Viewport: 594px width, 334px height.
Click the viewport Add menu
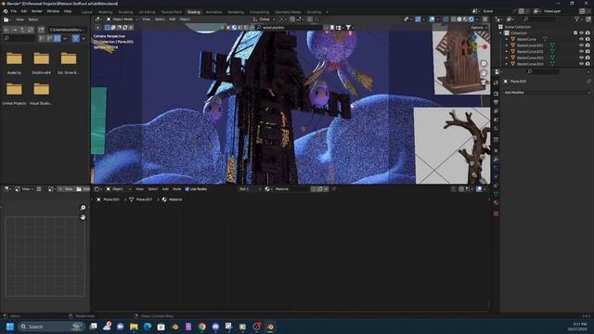pyautogui.click(x=172, y=19)
